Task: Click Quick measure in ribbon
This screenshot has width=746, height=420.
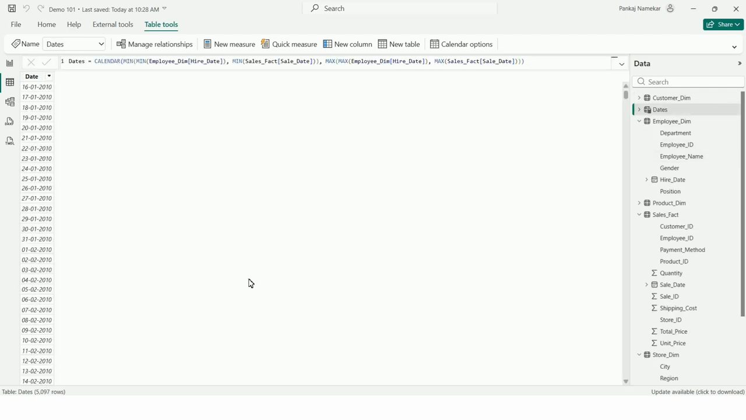Action: pyautogui.click(x=289, y=44)
